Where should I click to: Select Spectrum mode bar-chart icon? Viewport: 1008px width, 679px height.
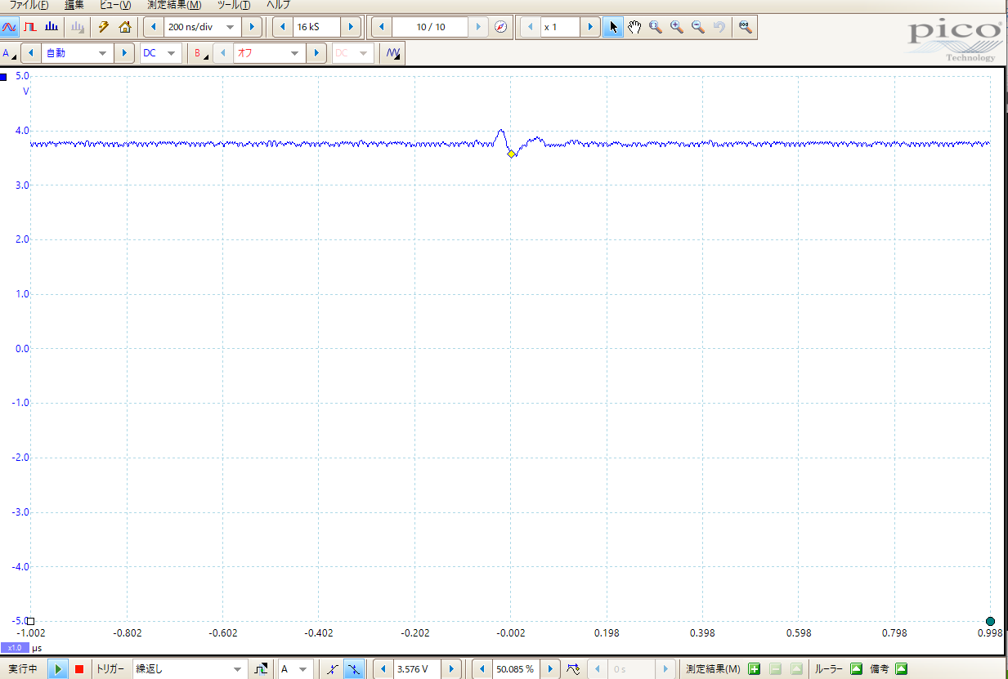(52, 27)
